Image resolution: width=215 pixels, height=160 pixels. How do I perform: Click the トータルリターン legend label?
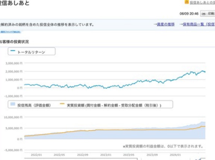pyautogui.click(x=31, y=52)
